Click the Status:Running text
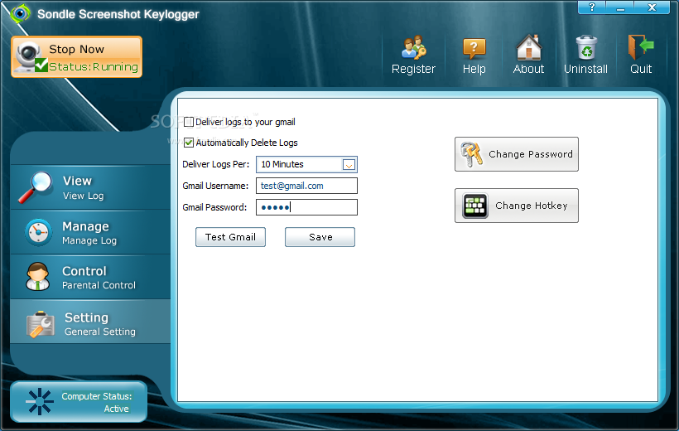Image resolution: width=679 pixels, height=431 pixels. (x=94, y=67)
